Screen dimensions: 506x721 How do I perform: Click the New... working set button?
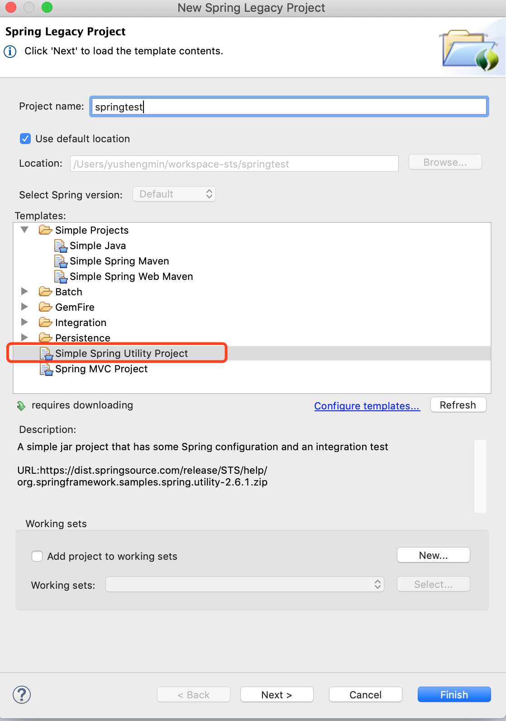[434, 555]
